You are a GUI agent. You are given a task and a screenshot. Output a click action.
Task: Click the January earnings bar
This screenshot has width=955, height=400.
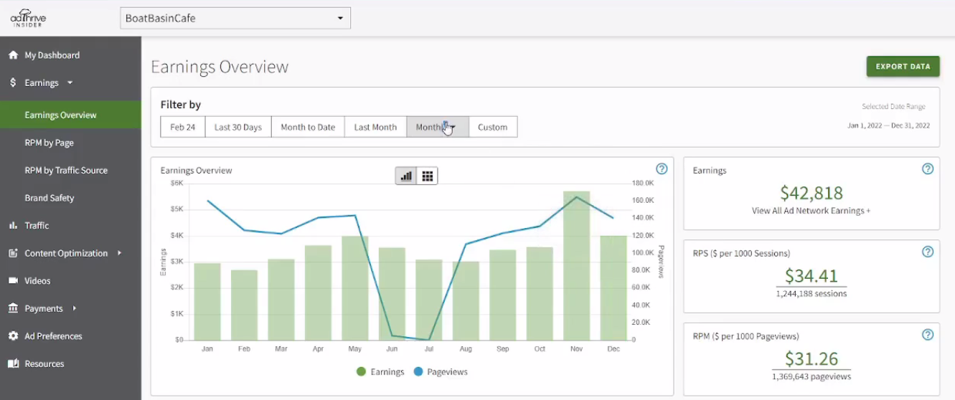click(207, 301)
